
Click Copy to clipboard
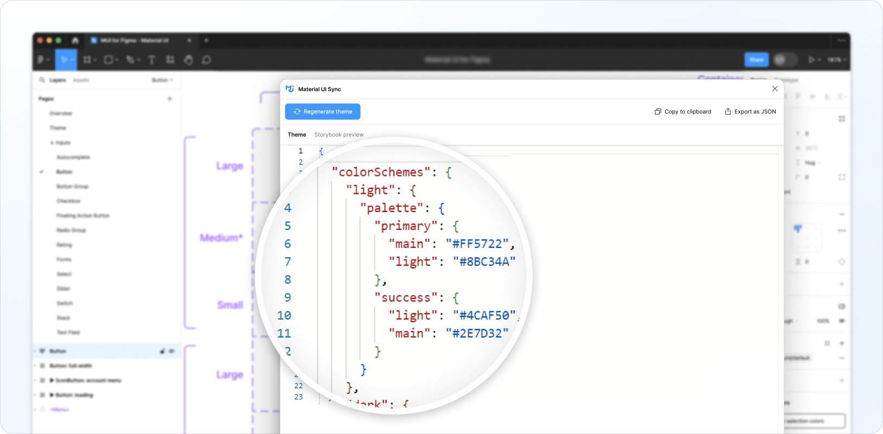(x=683, y=112)
